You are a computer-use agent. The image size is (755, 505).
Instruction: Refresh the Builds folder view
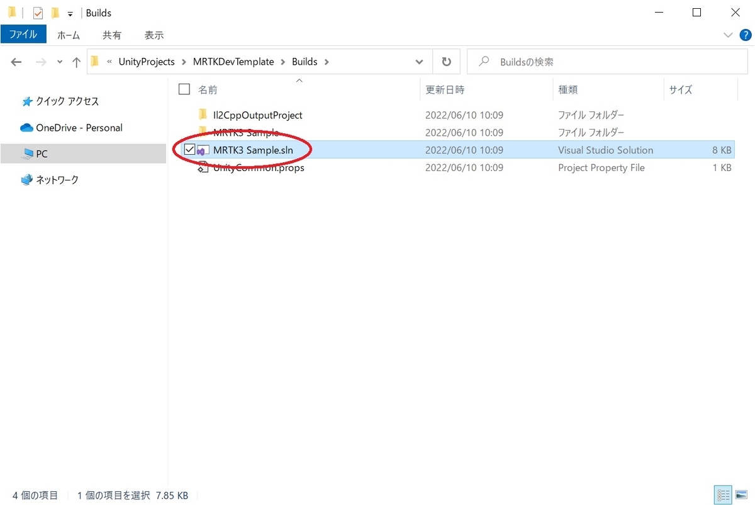(x=446, y=62)
